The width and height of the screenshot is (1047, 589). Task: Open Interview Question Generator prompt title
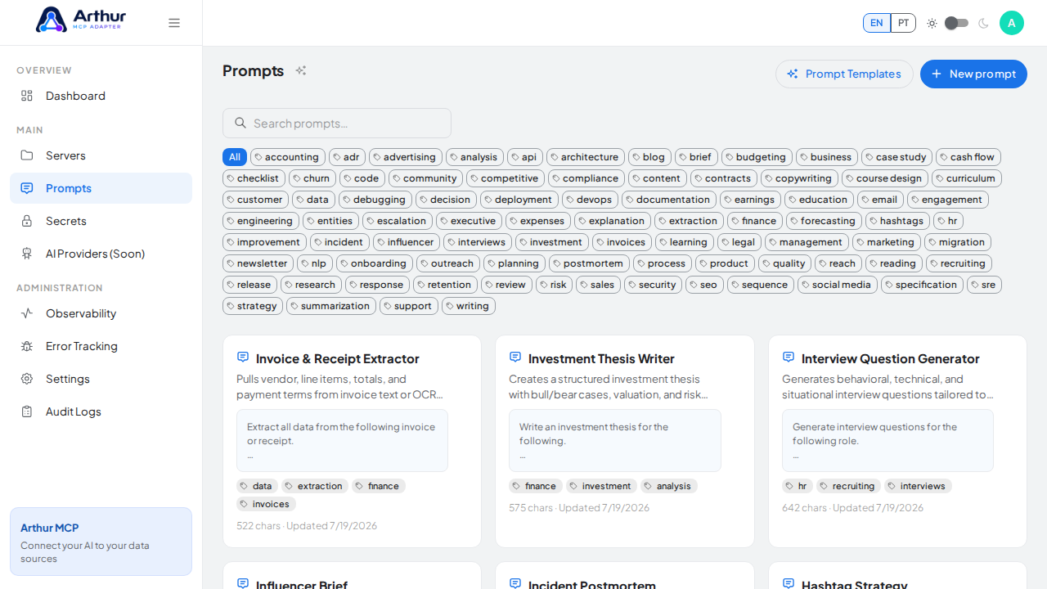coord(890,358)
